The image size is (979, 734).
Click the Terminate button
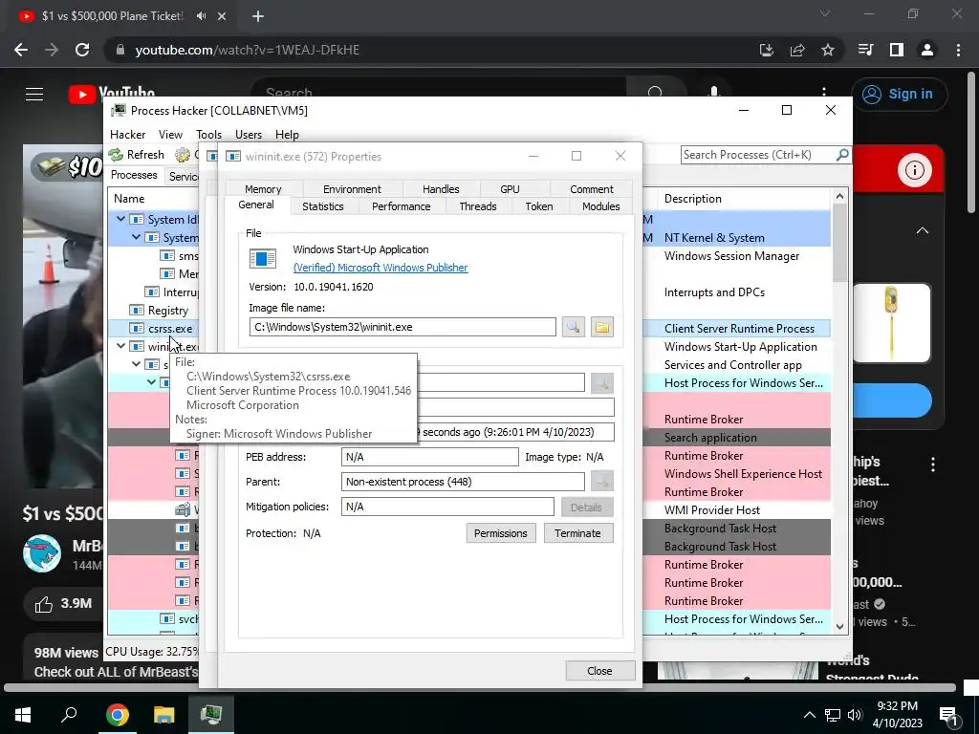(x=578, y=533)
